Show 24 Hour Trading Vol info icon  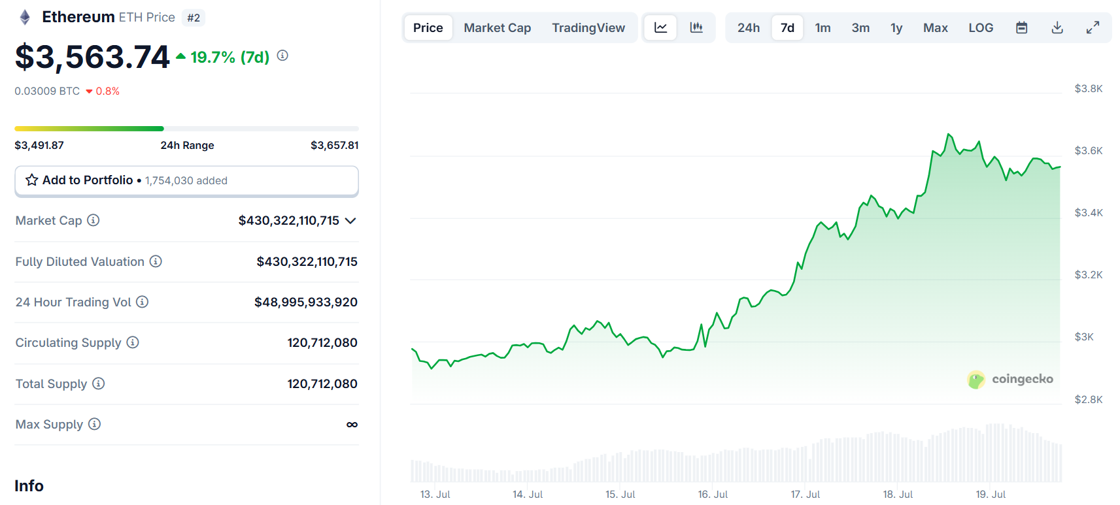(143, 302)
